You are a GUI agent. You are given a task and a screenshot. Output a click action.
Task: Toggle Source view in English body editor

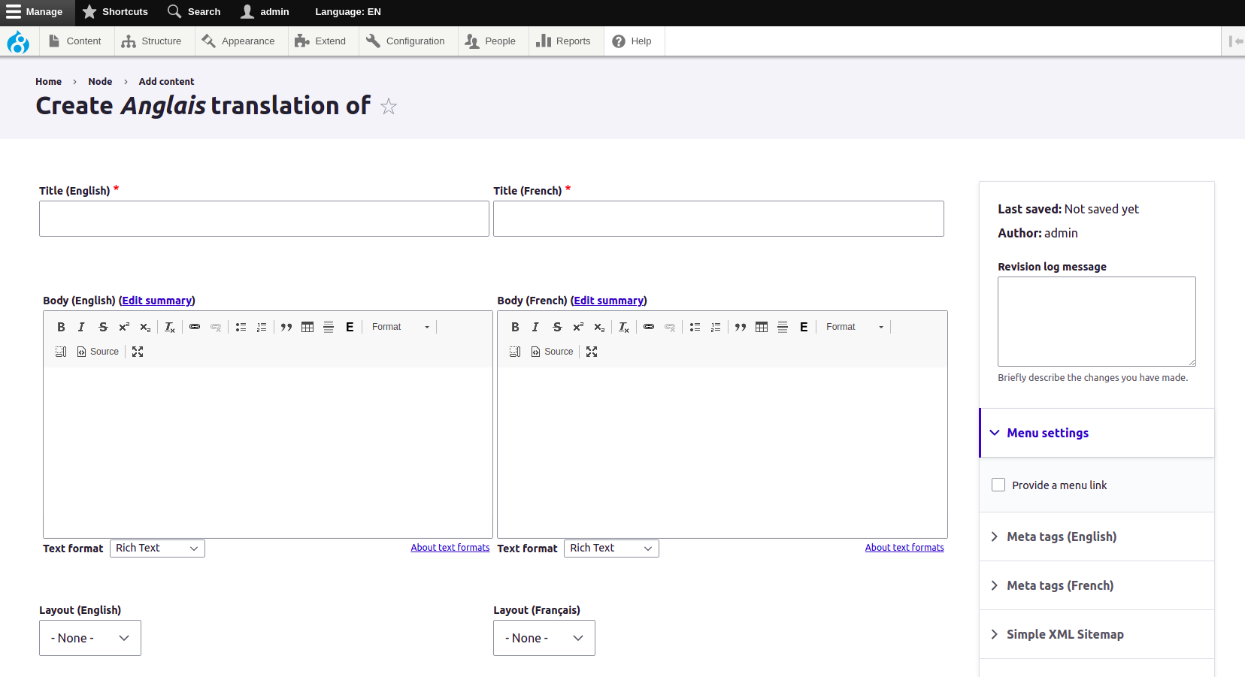(98, 352)
